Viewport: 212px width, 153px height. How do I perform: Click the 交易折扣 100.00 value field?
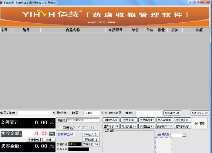point(75,144)
